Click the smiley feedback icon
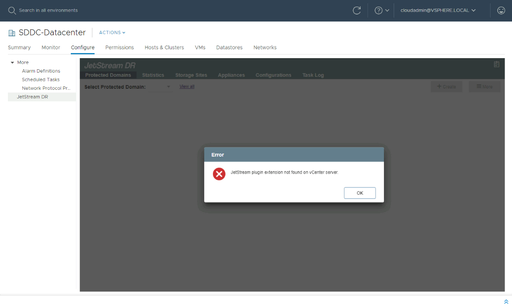The image size is (512, 307). (x=501, y=10)
